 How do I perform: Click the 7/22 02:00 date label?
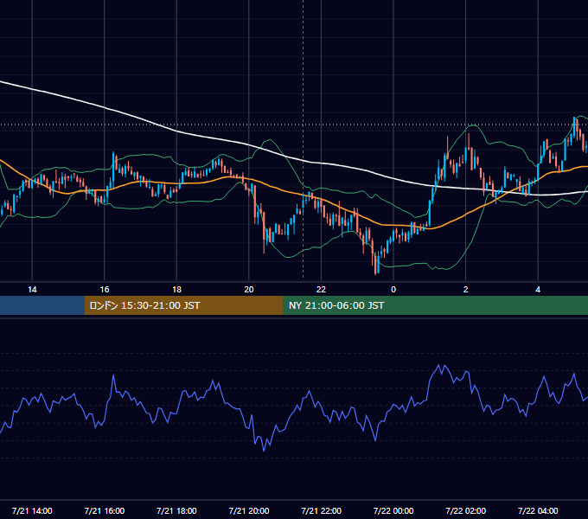[x=466, y=510]
